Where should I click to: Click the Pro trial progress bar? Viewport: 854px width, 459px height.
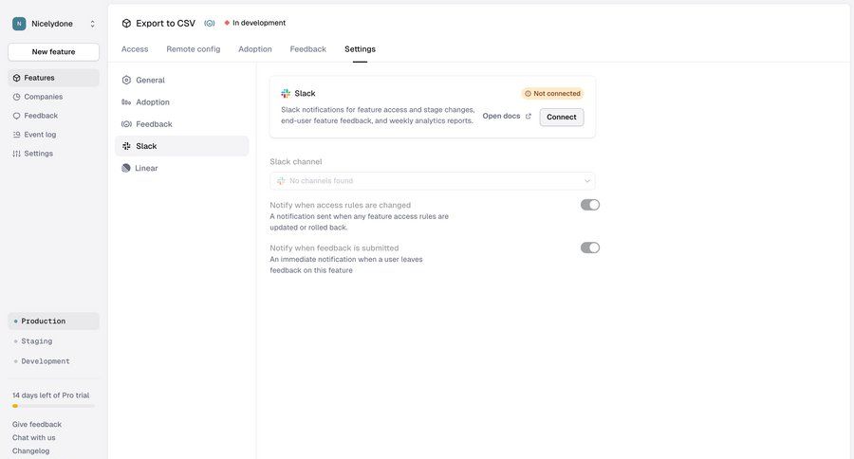[53, 406]
